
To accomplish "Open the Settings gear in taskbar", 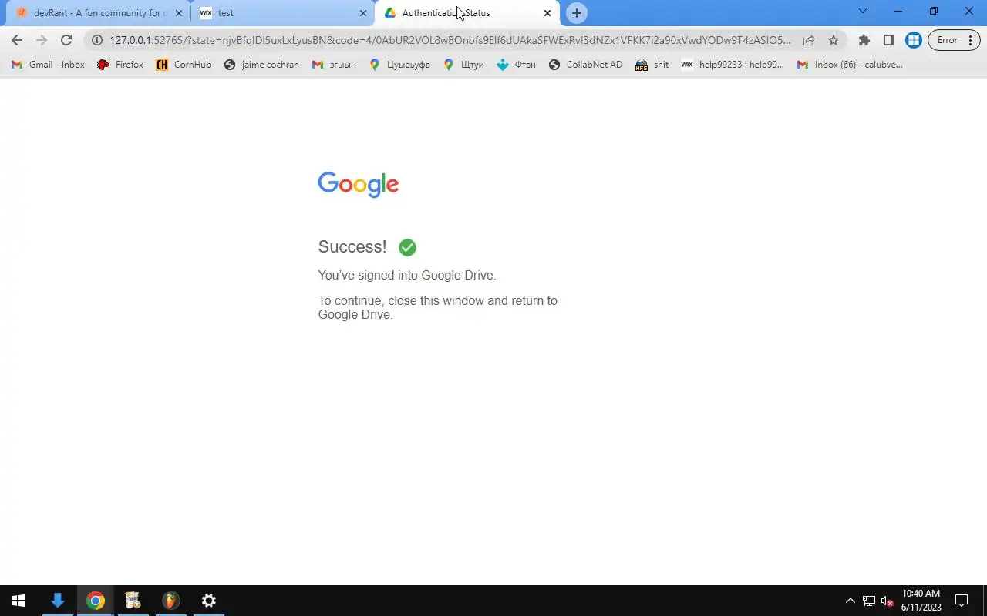I will pos(208,601).
